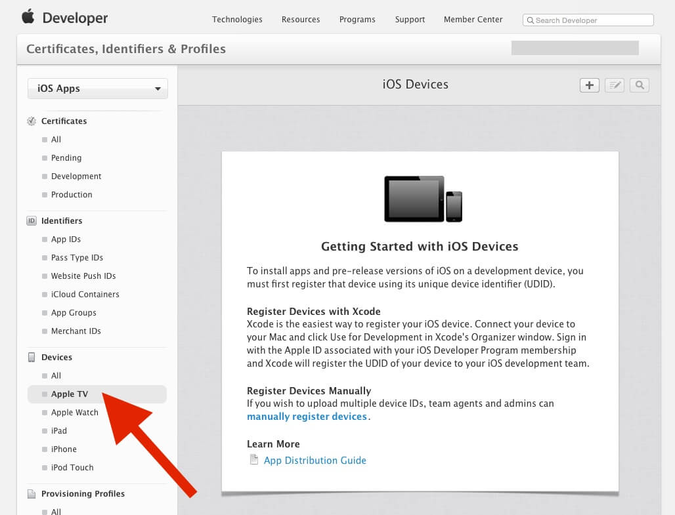Select Pass Type IDs
The image size is (675, 515).
tap(77, 258)
